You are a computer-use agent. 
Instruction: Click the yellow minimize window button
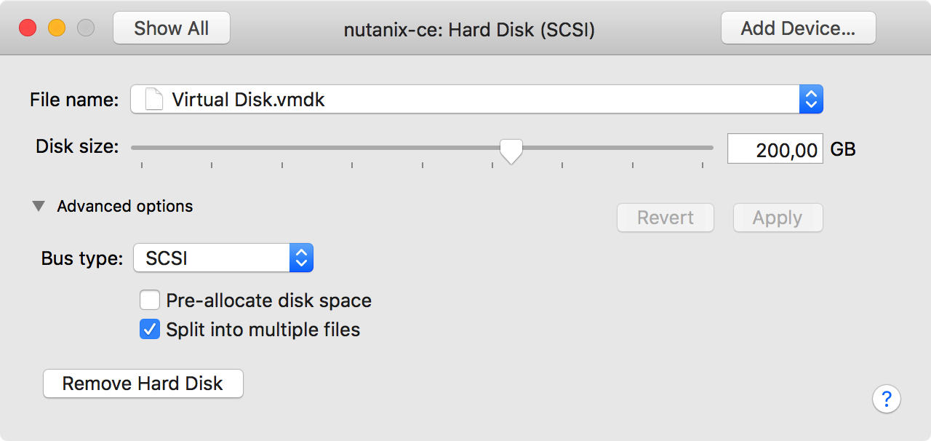point(57,28)
